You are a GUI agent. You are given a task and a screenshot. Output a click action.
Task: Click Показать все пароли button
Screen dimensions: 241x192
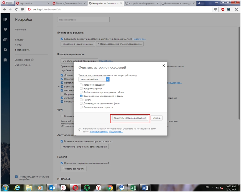[x=74, y=169]
